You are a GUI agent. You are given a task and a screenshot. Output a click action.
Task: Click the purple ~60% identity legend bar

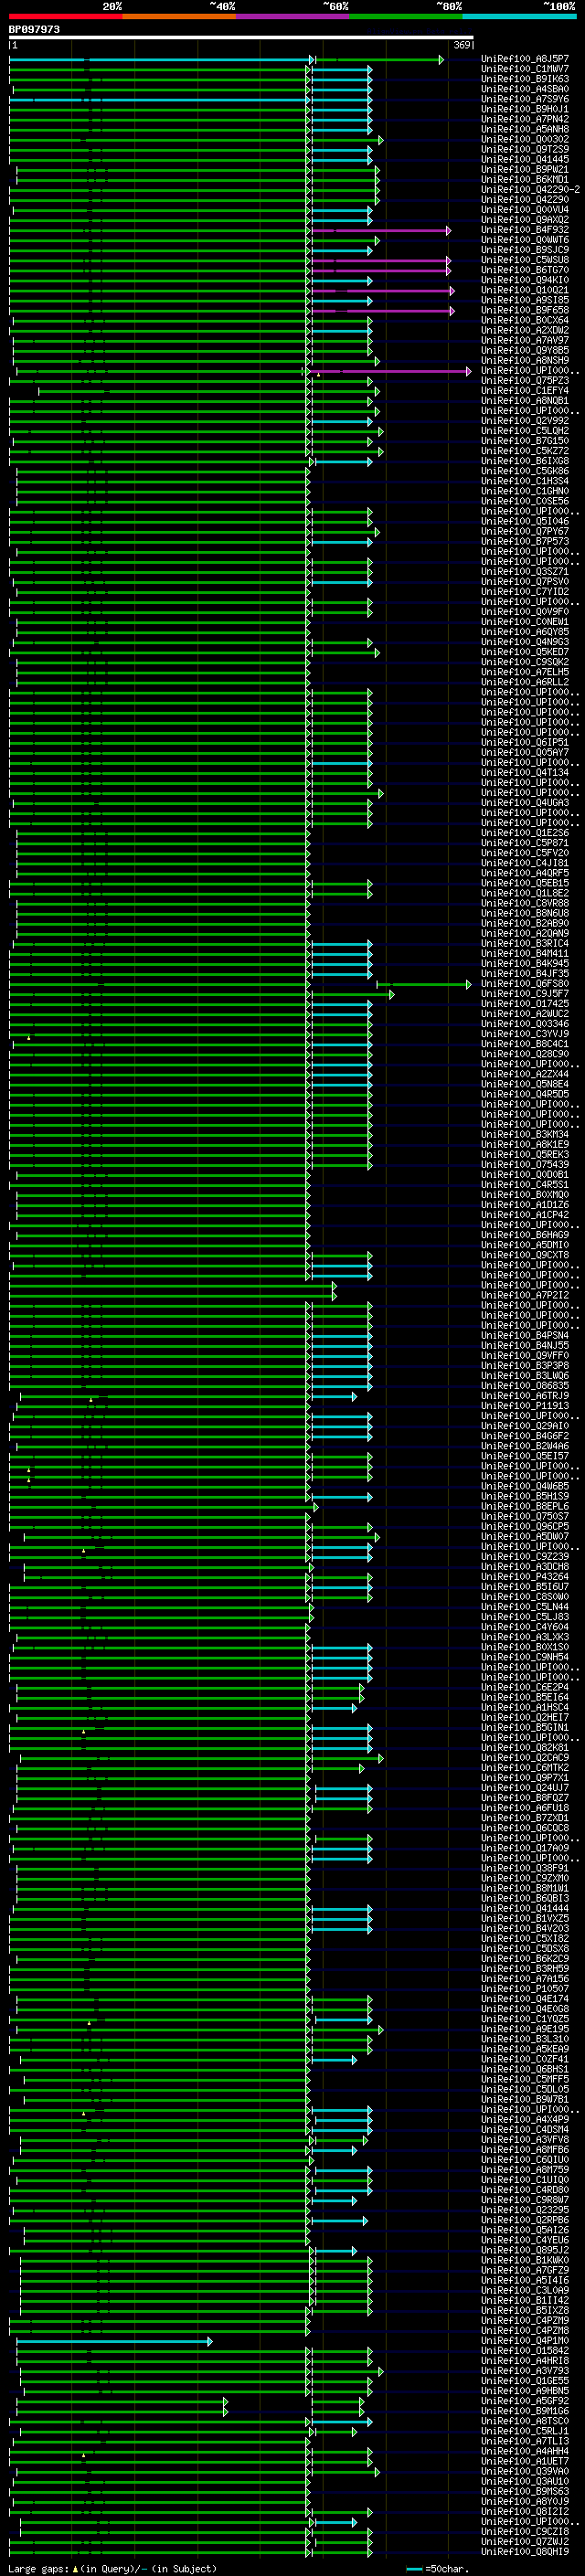point(293,17)
